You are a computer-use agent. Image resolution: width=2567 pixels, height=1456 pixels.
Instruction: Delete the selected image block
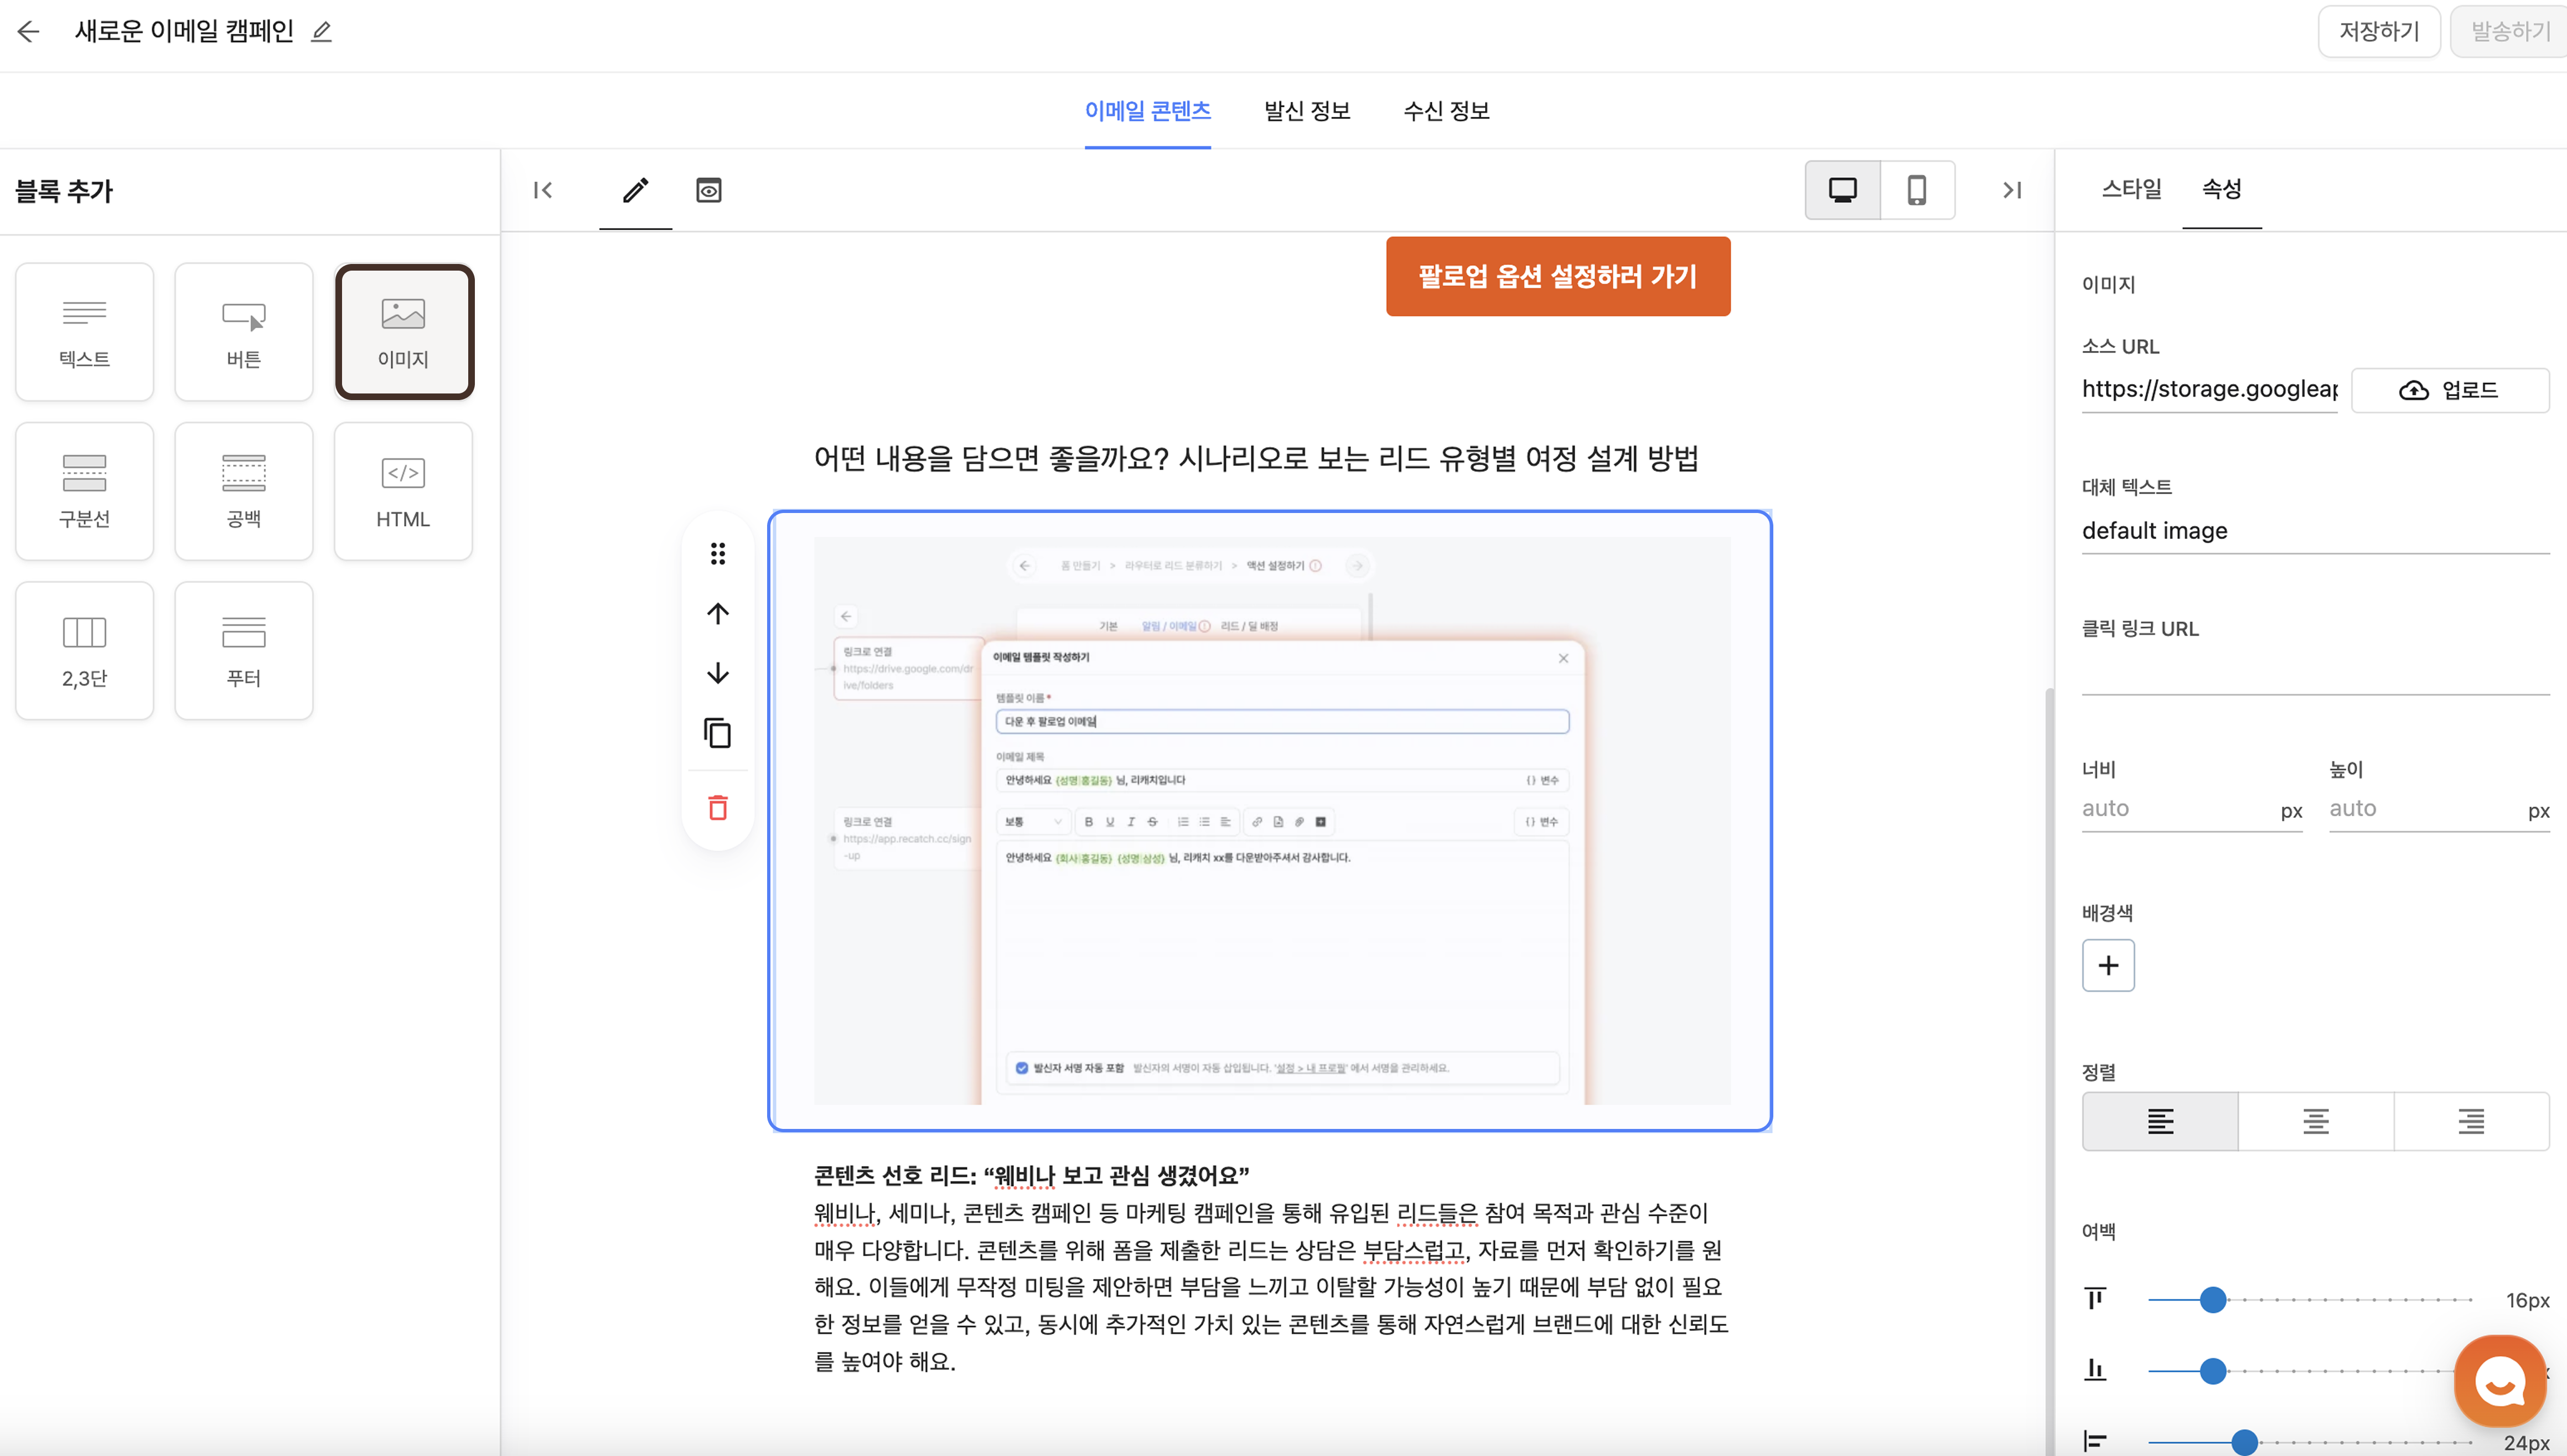click(x=718, y=808)
